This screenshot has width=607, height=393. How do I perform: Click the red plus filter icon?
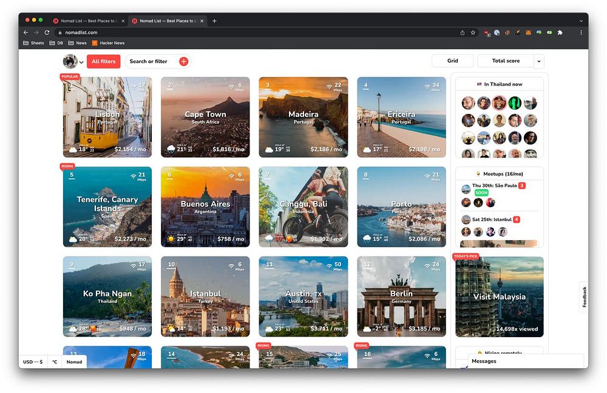184,61
